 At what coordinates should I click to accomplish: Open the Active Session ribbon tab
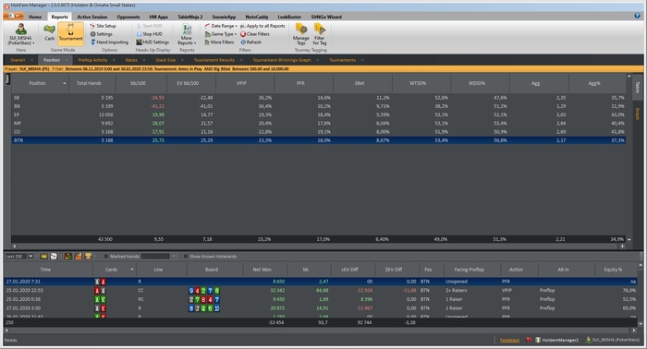tap(92, 17)
